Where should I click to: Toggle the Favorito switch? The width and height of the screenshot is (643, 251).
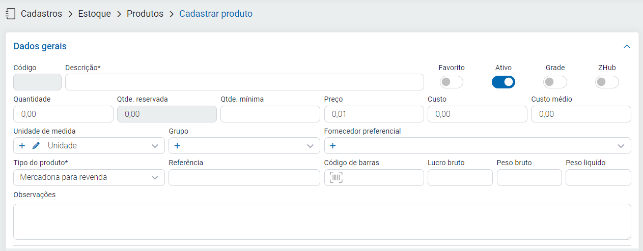point(452,82)
